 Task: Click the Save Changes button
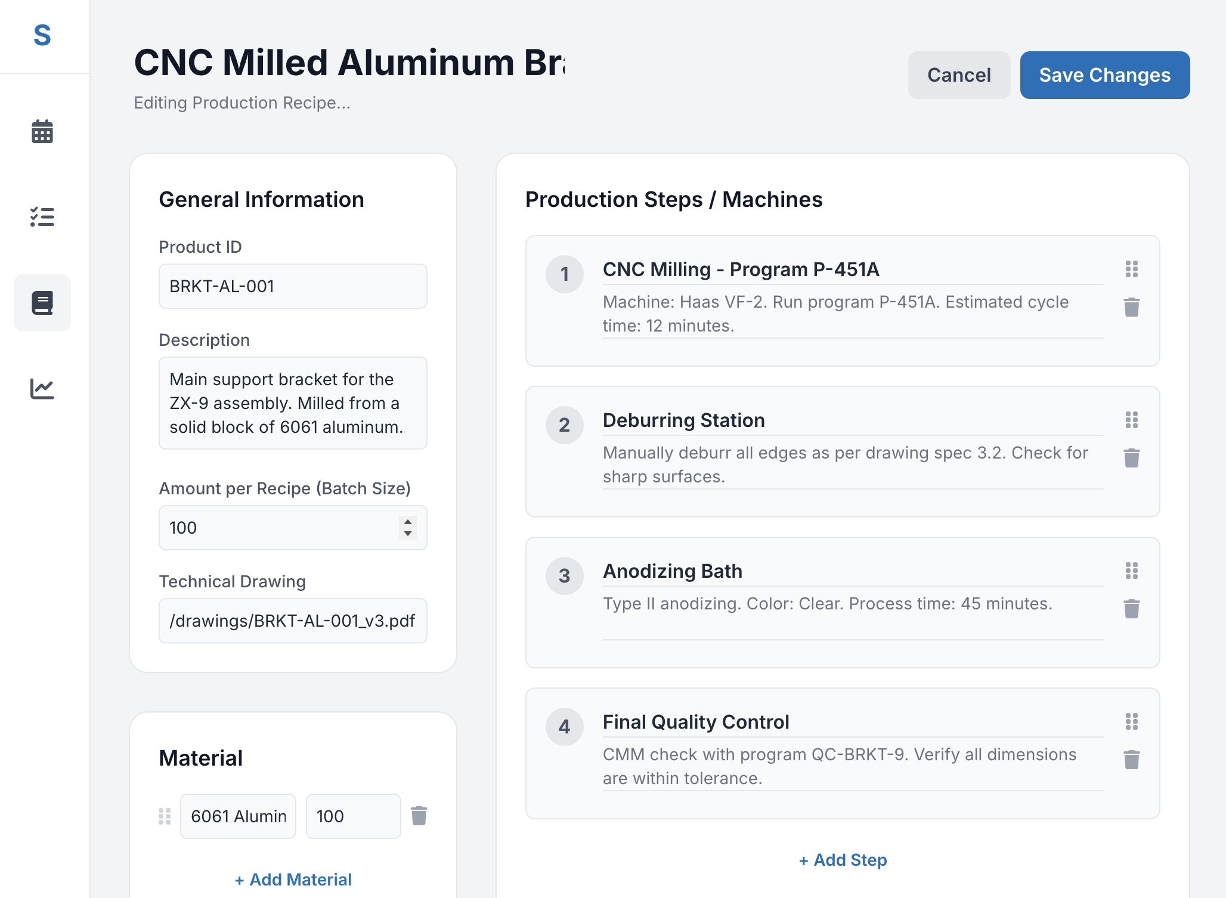tap(1104, 75)
